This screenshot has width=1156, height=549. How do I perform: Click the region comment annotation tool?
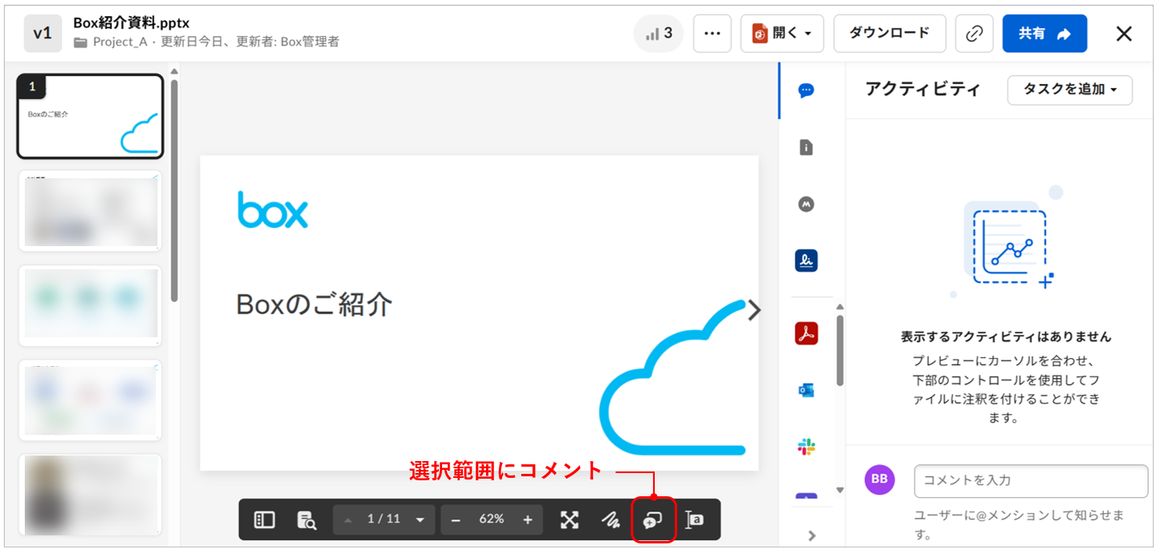652,520
